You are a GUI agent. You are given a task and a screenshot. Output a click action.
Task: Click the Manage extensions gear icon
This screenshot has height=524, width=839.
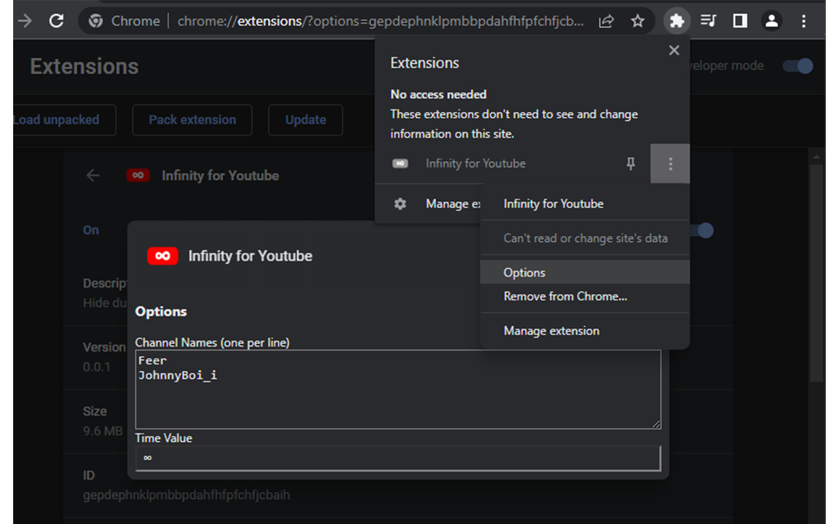[x=400, y=204]
